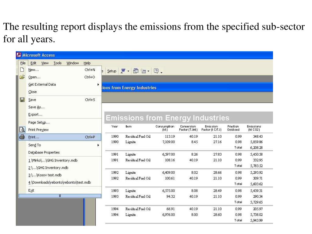This screenshot has height=234, width=312.
Task: Choose Exit from the File menu
Action: tap(60, 190)
